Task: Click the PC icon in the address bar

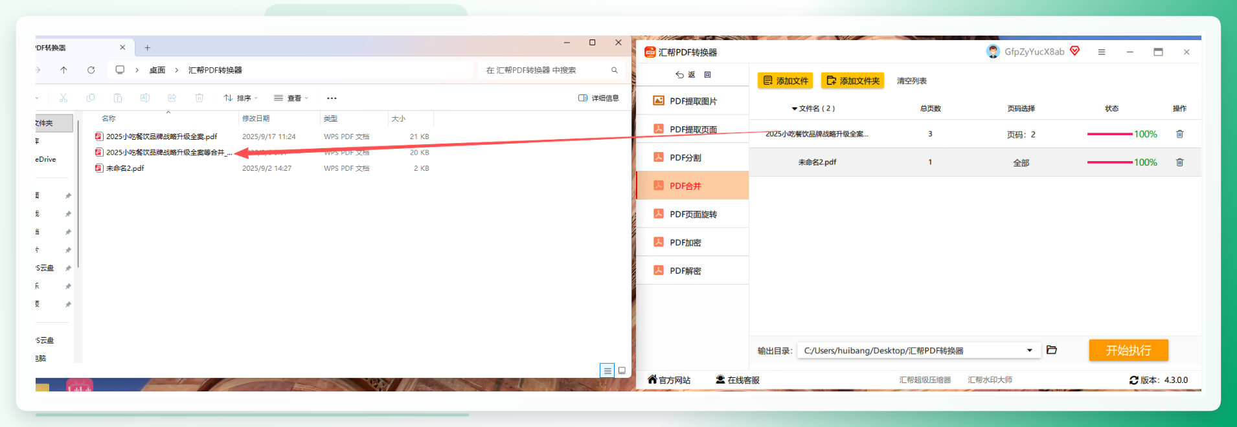Action: 120,70
